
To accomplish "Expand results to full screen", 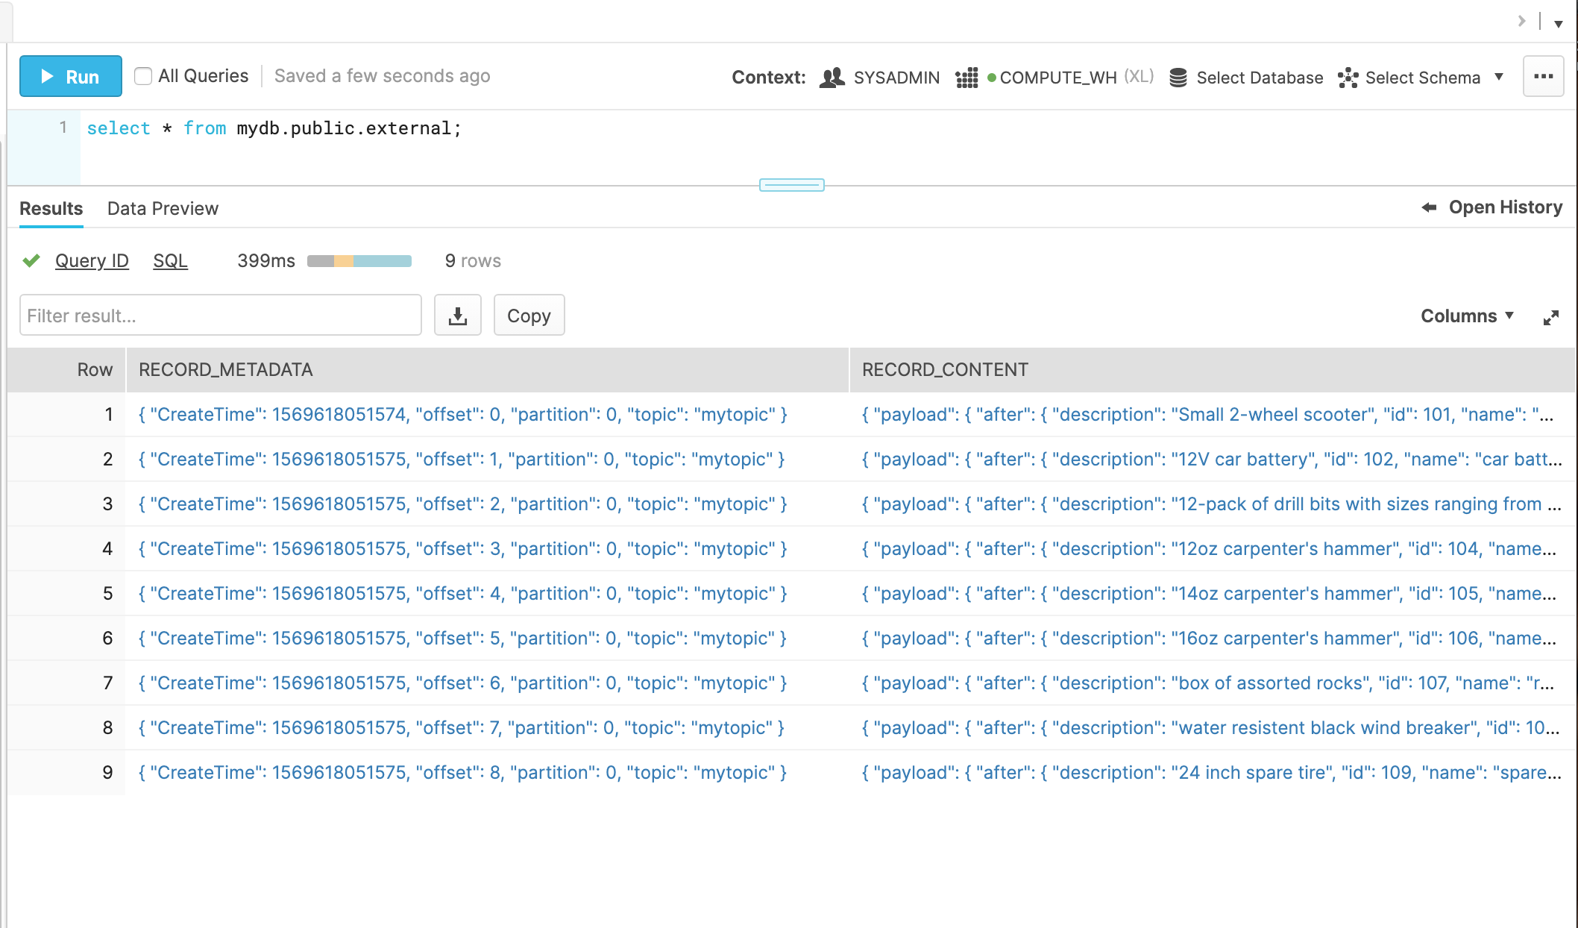I will pos(1551,317).
